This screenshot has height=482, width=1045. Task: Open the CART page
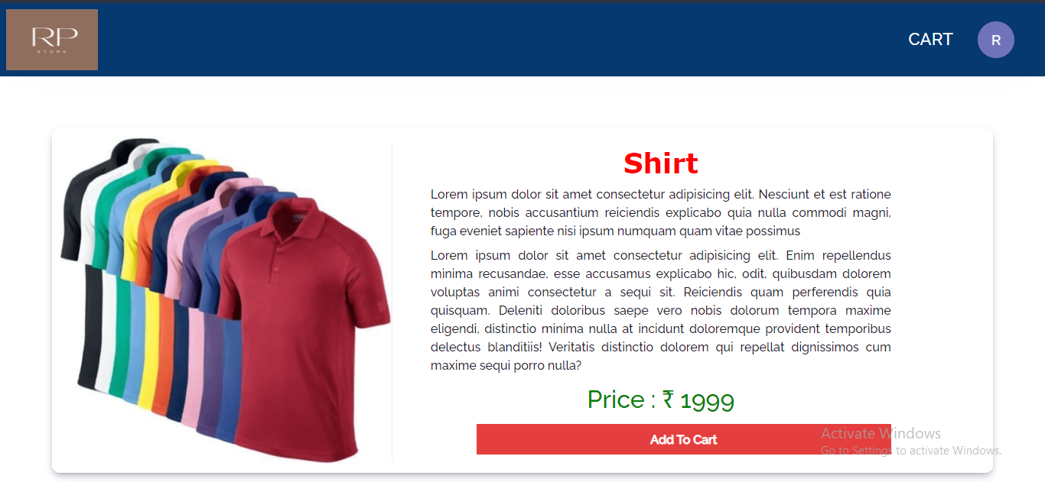[930, 40]
